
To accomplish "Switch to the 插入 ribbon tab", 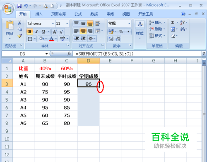I will [x=39, y=14].
